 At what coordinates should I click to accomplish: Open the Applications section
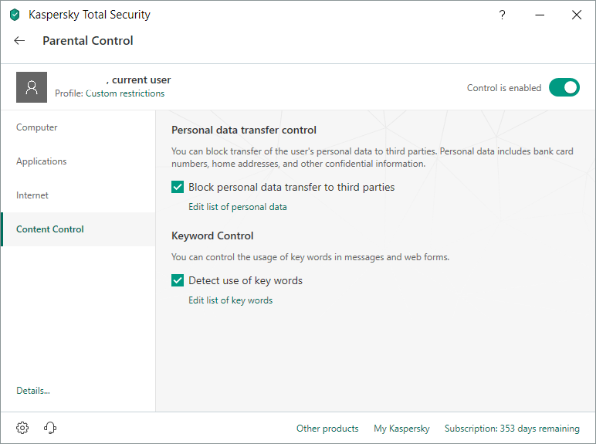coord(42,161)
